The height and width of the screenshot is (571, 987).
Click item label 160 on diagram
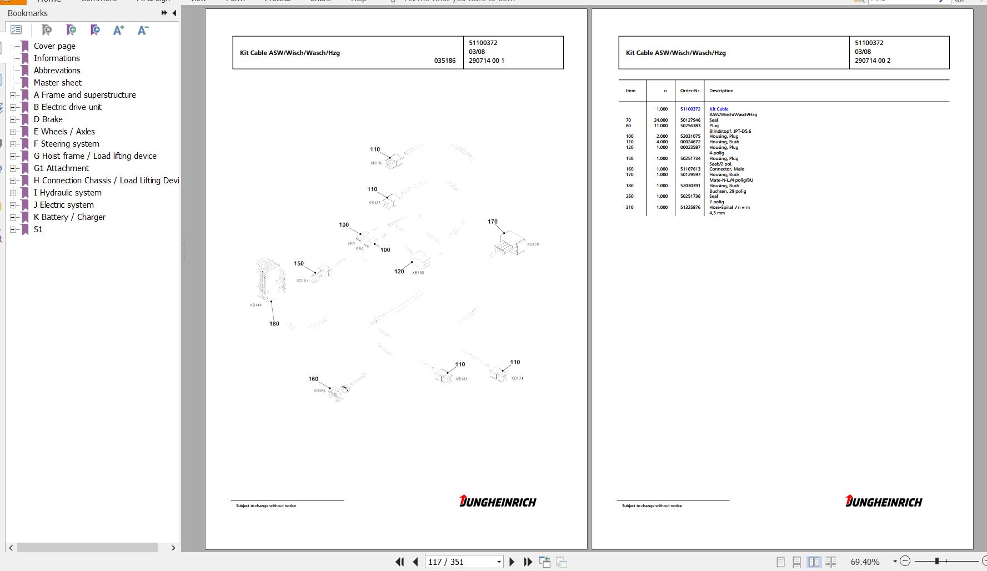point(313,379)
